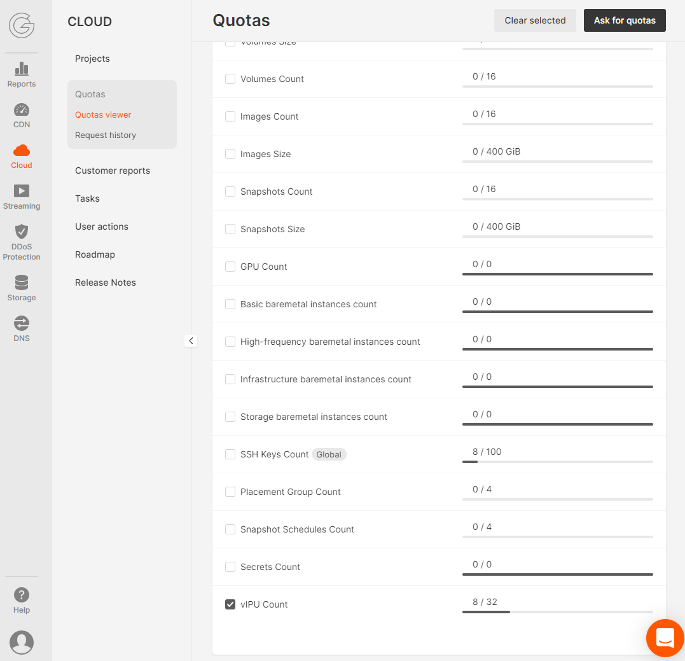The width and height of the screenshot is (685, 661).
Task: Open the account profile avatar
Action: click(21, 643)
